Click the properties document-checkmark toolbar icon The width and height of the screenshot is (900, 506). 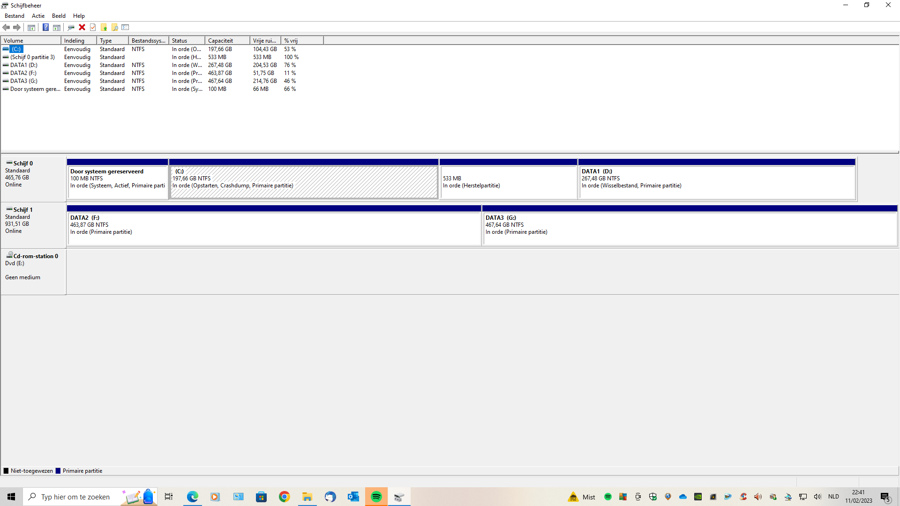(93, 27)
